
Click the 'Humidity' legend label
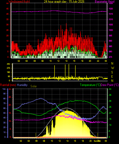click(22, 85)
